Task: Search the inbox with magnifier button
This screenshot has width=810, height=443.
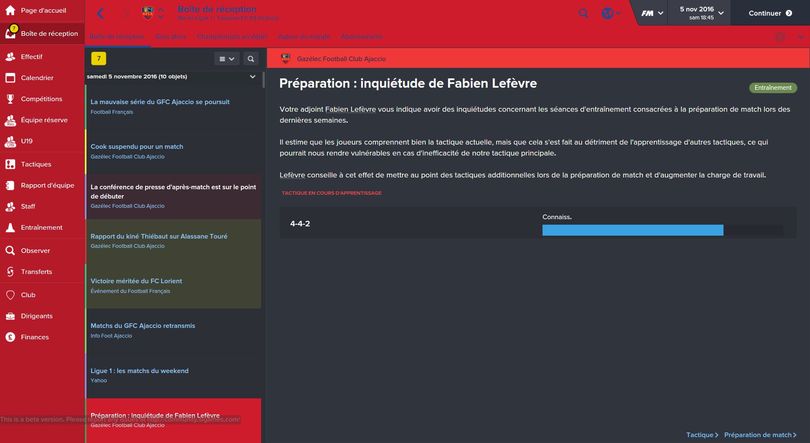Action: point(251,59)
